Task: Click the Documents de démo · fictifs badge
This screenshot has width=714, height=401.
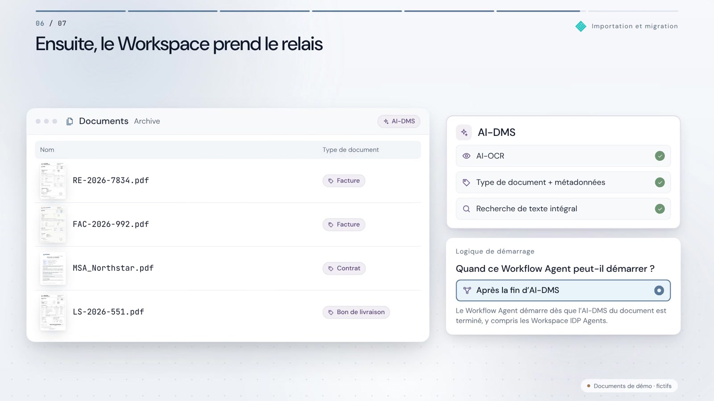Action: 629,386
